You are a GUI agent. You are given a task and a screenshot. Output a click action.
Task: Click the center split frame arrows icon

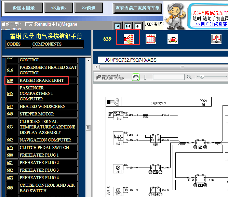pos(128,26)
